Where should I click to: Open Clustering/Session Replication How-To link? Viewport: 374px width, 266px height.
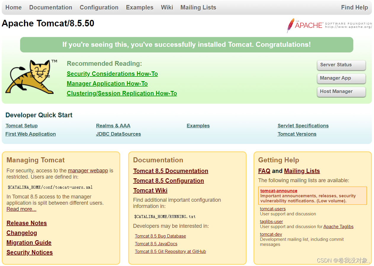[122, 93]
